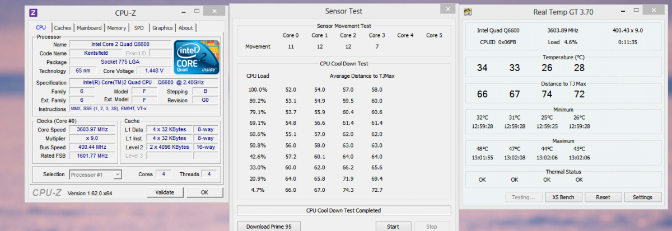Click the Load 4.6% reading in Real Temp
Screen dimensions: 672x231
[562, 42]
